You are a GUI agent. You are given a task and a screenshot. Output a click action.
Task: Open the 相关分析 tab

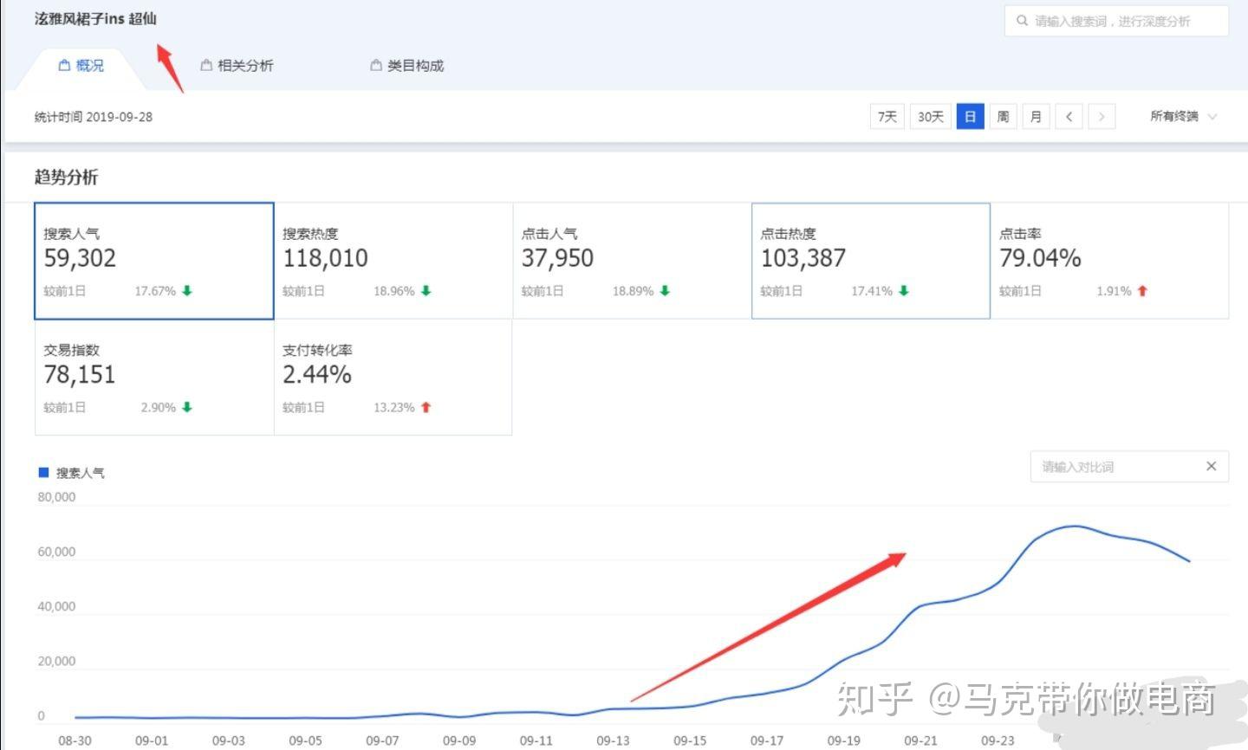coord(237,66)
